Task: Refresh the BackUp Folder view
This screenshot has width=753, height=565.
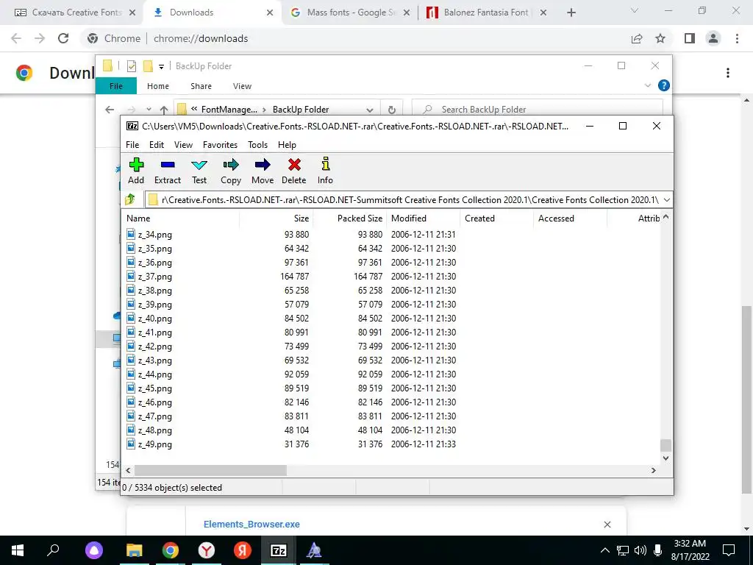Action: point(392,110)
